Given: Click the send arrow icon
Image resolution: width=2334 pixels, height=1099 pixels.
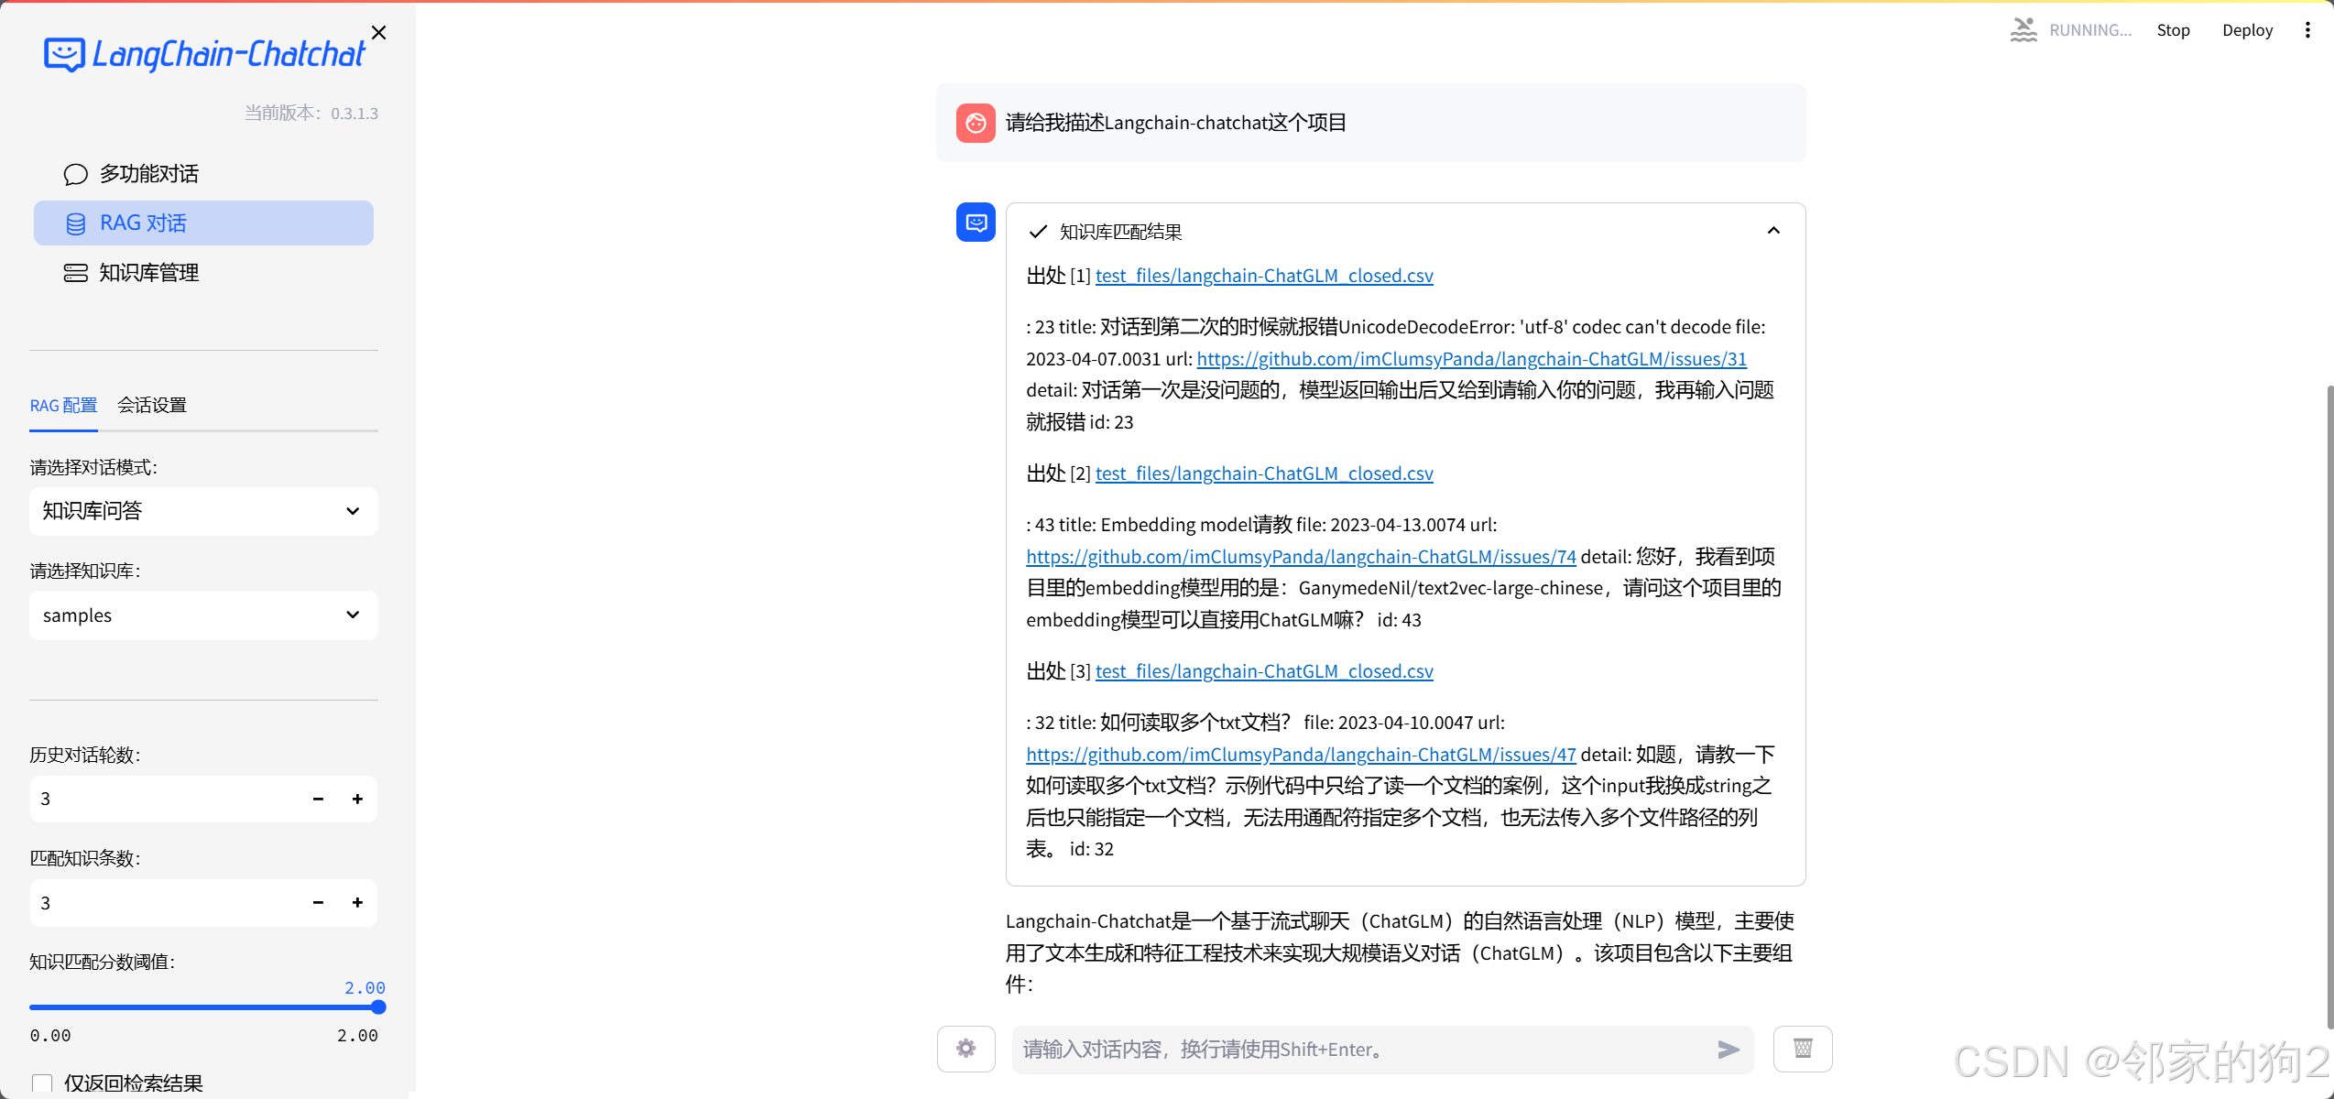Looking at the screenshot, I should tap(1729, 1050).
